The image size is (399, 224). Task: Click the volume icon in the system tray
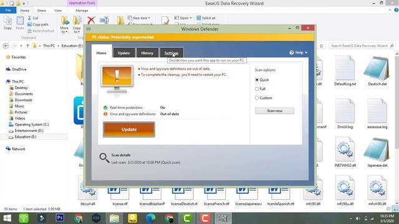(358, 218)
